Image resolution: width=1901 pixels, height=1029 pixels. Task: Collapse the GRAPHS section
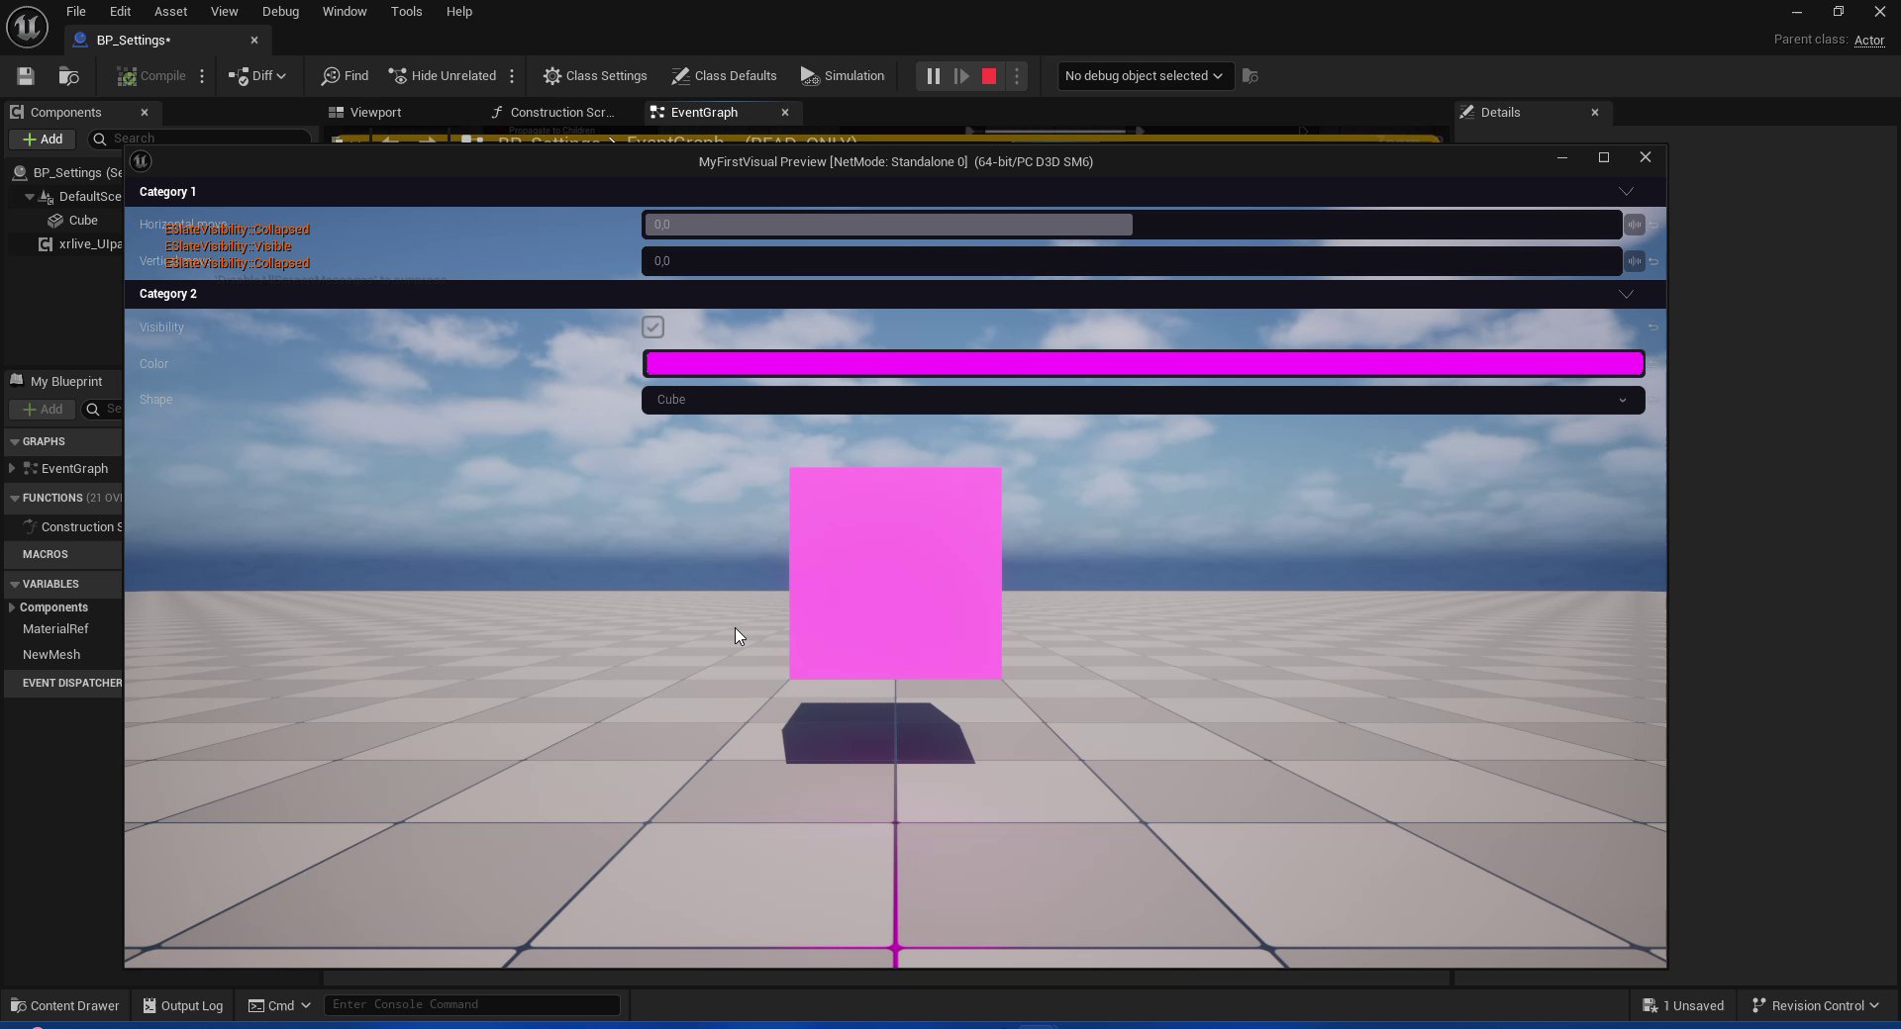(14, 442)
